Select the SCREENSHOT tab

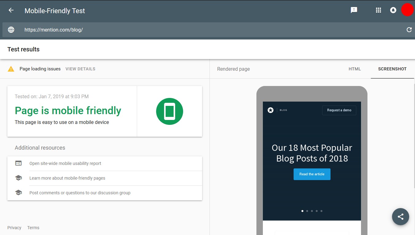(x=392, y=69)
